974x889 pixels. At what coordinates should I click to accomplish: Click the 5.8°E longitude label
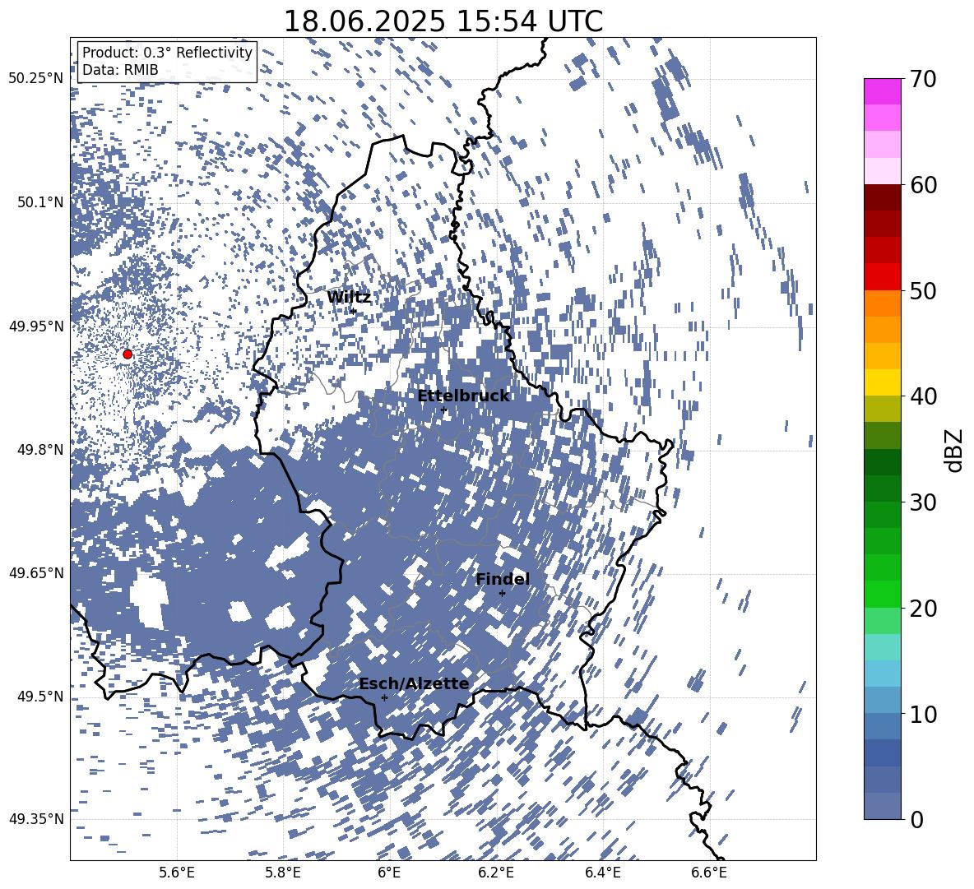pos(283,873)
